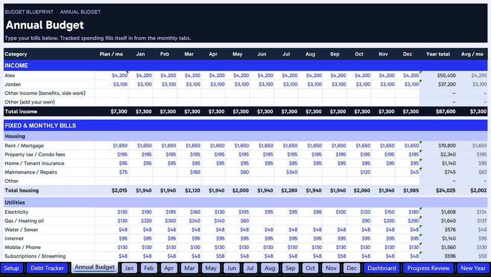Image resolution: width=491 pixels, height=277 pixels.
Task: Select the FIXED & MONTHLY BILLS heading
Action: click(x=40, y=125)
